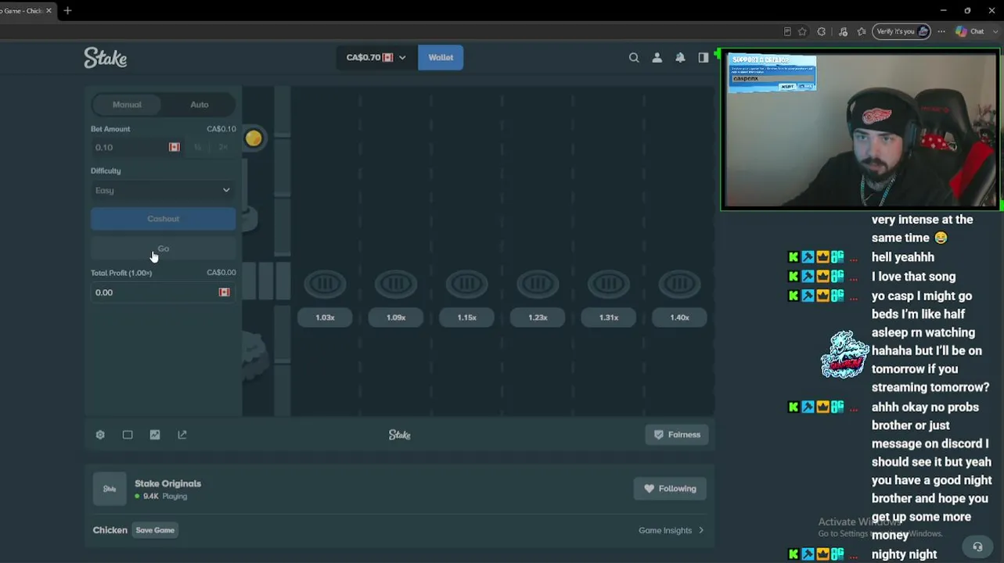Open the site search icon

pos(634,58)
